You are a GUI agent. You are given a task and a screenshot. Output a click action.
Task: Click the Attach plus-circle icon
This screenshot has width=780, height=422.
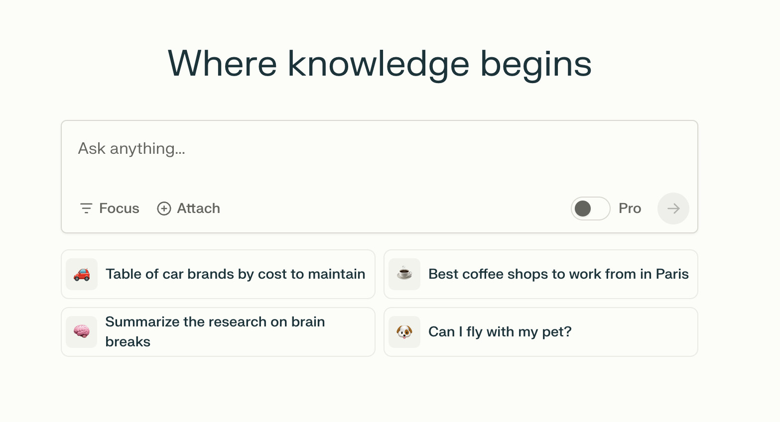(x=164, y=209)
